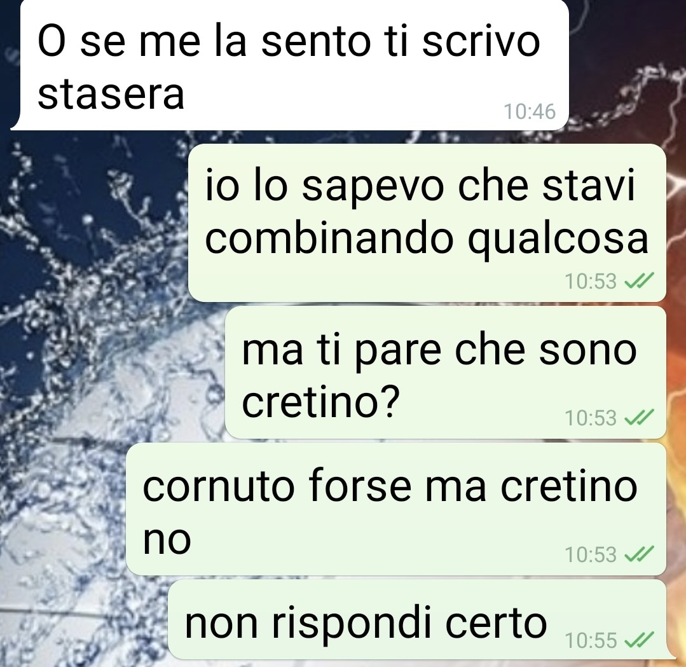Screen dimensions: 686x667
Task: Tap the word 'no' in the third sent bubble
Action: pos(167,540)
